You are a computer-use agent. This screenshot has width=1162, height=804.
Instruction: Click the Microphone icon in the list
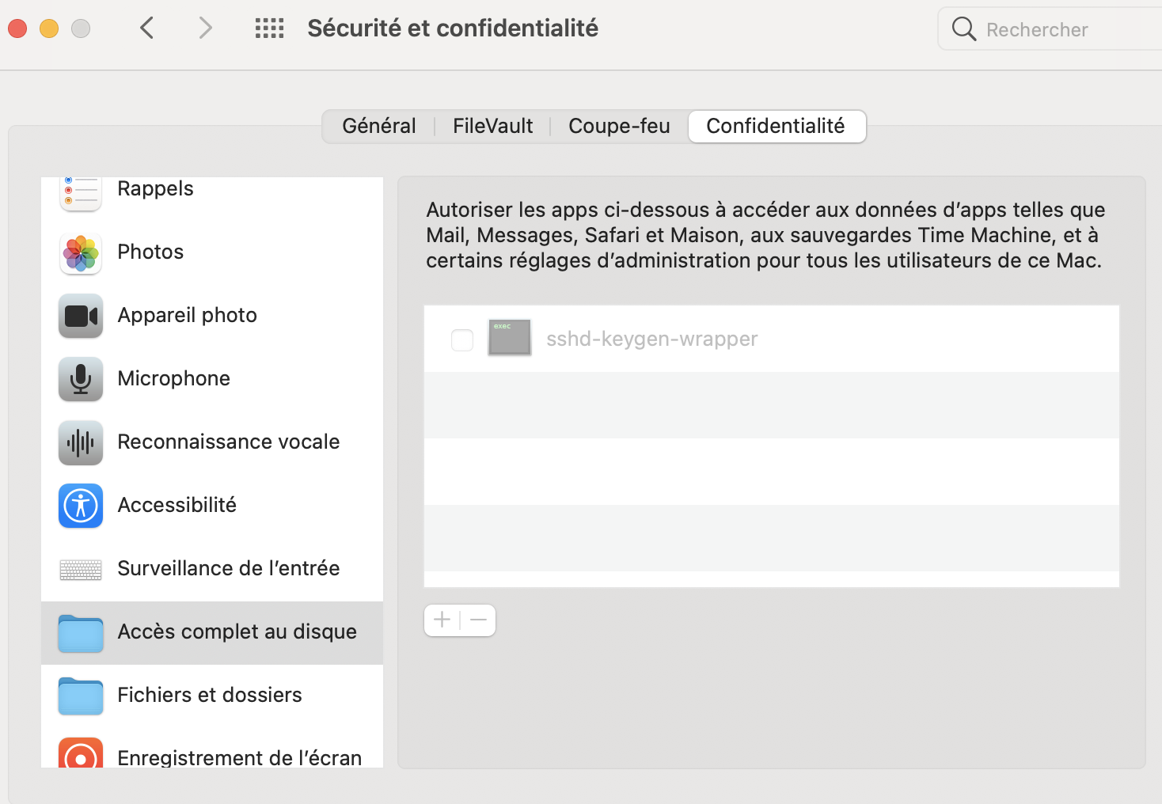point(81,379)
